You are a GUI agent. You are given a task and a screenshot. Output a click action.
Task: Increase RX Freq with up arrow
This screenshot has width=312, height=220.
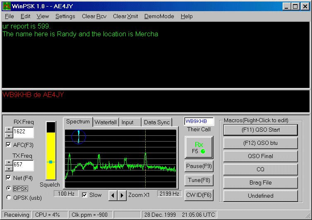[x=8, y=130]
